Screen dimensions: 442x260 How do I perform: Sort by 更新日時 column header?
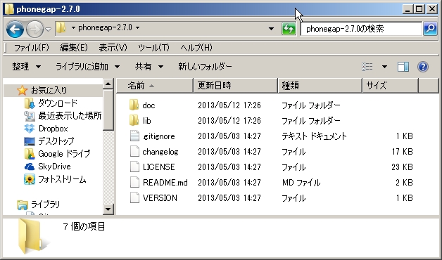pos(235,86)
